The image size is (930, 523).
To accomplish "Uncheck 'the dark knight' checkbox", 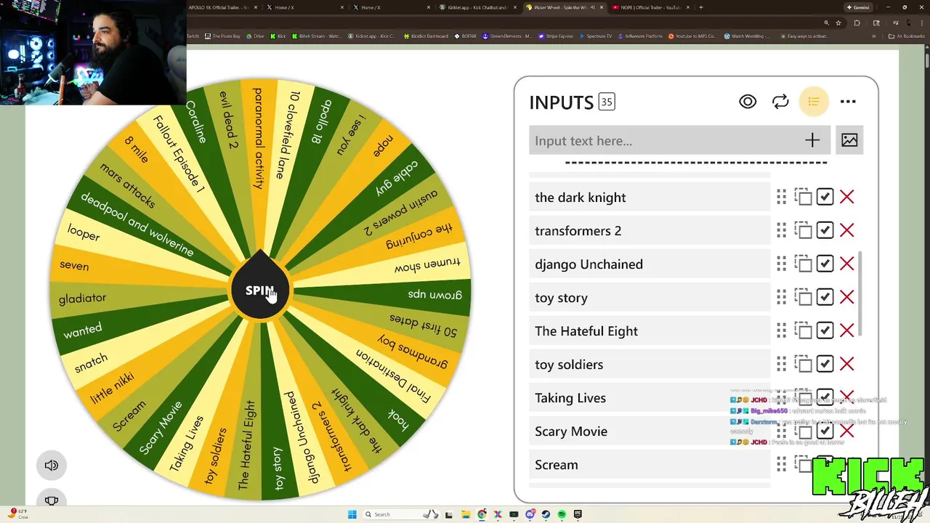I will click(825, 197).
